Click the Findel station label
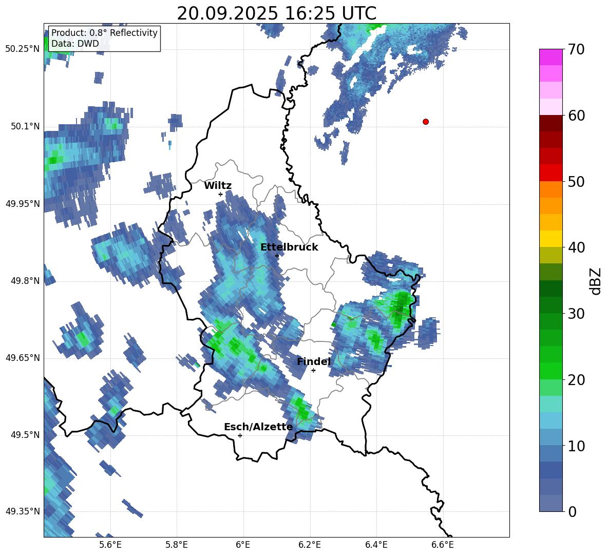Screen dimensions: 608x555 314,361
